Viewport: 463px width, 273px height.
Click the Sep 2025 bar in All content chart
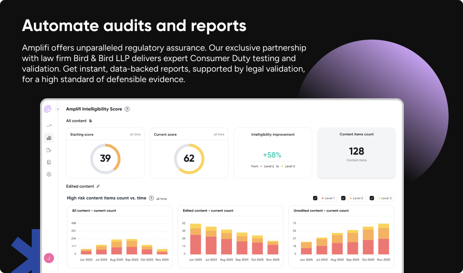132,247
